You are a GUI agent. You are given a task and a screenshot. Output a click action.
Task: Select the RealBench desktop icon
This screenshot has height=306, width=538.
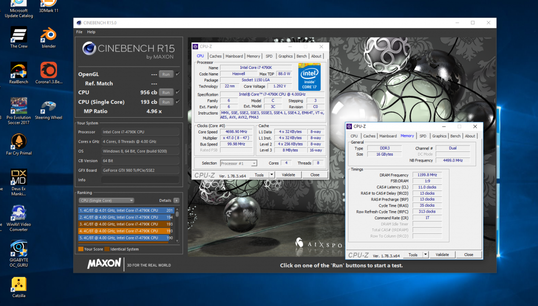[x=19, y=73]
